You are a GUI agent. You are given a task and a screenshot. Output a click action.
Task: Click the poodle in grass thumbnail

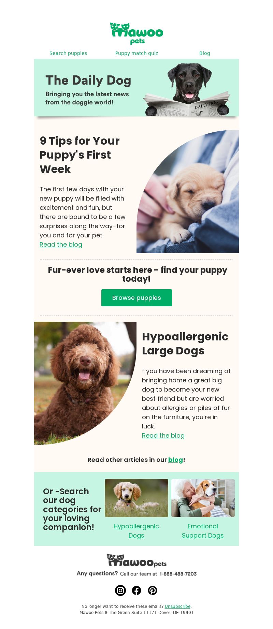(x=136, y=498)
